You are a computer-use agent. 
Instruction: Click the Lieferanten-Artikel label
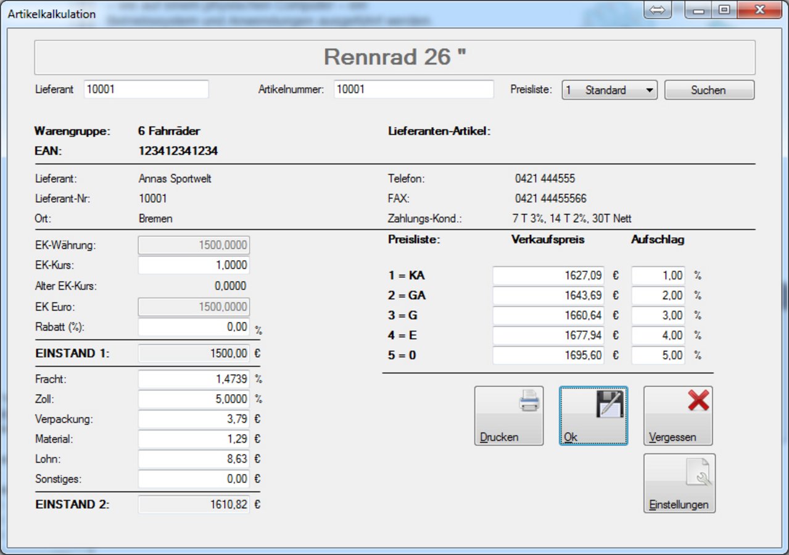pos(439,131)
